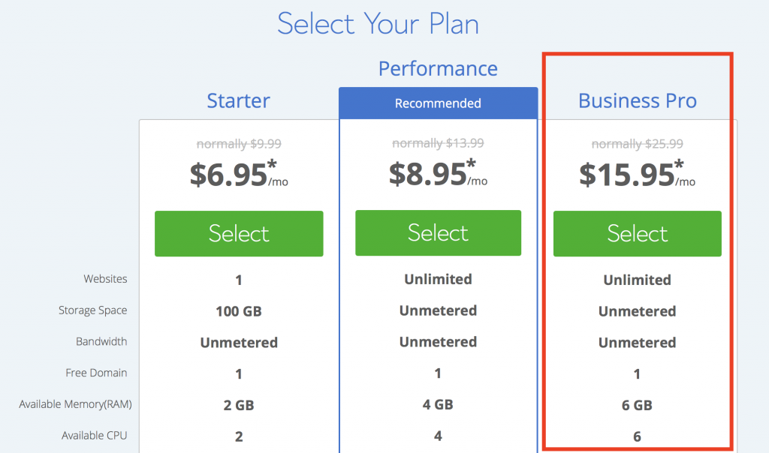Click the 100 GB storage value

(239, 311)
